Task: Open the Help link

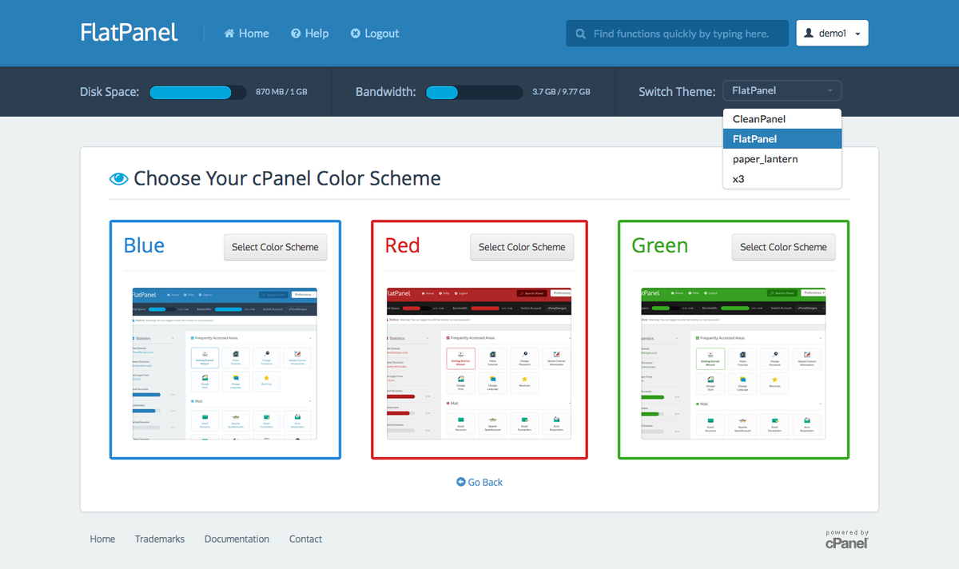Action: (310, 34)
